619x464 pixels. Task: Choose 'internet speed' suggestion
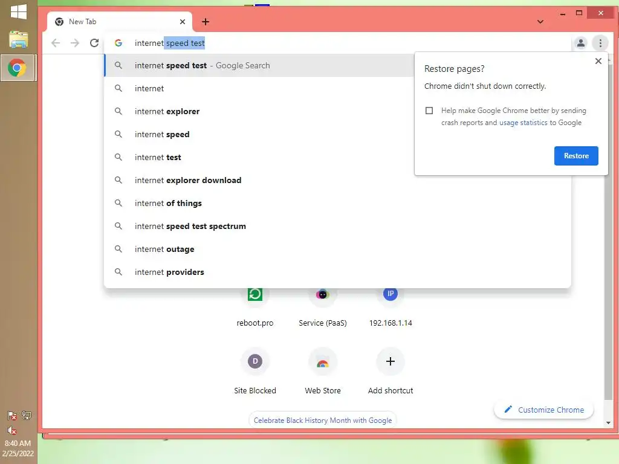259,134
